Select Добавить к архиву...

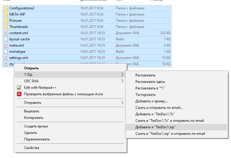[177, 101]
